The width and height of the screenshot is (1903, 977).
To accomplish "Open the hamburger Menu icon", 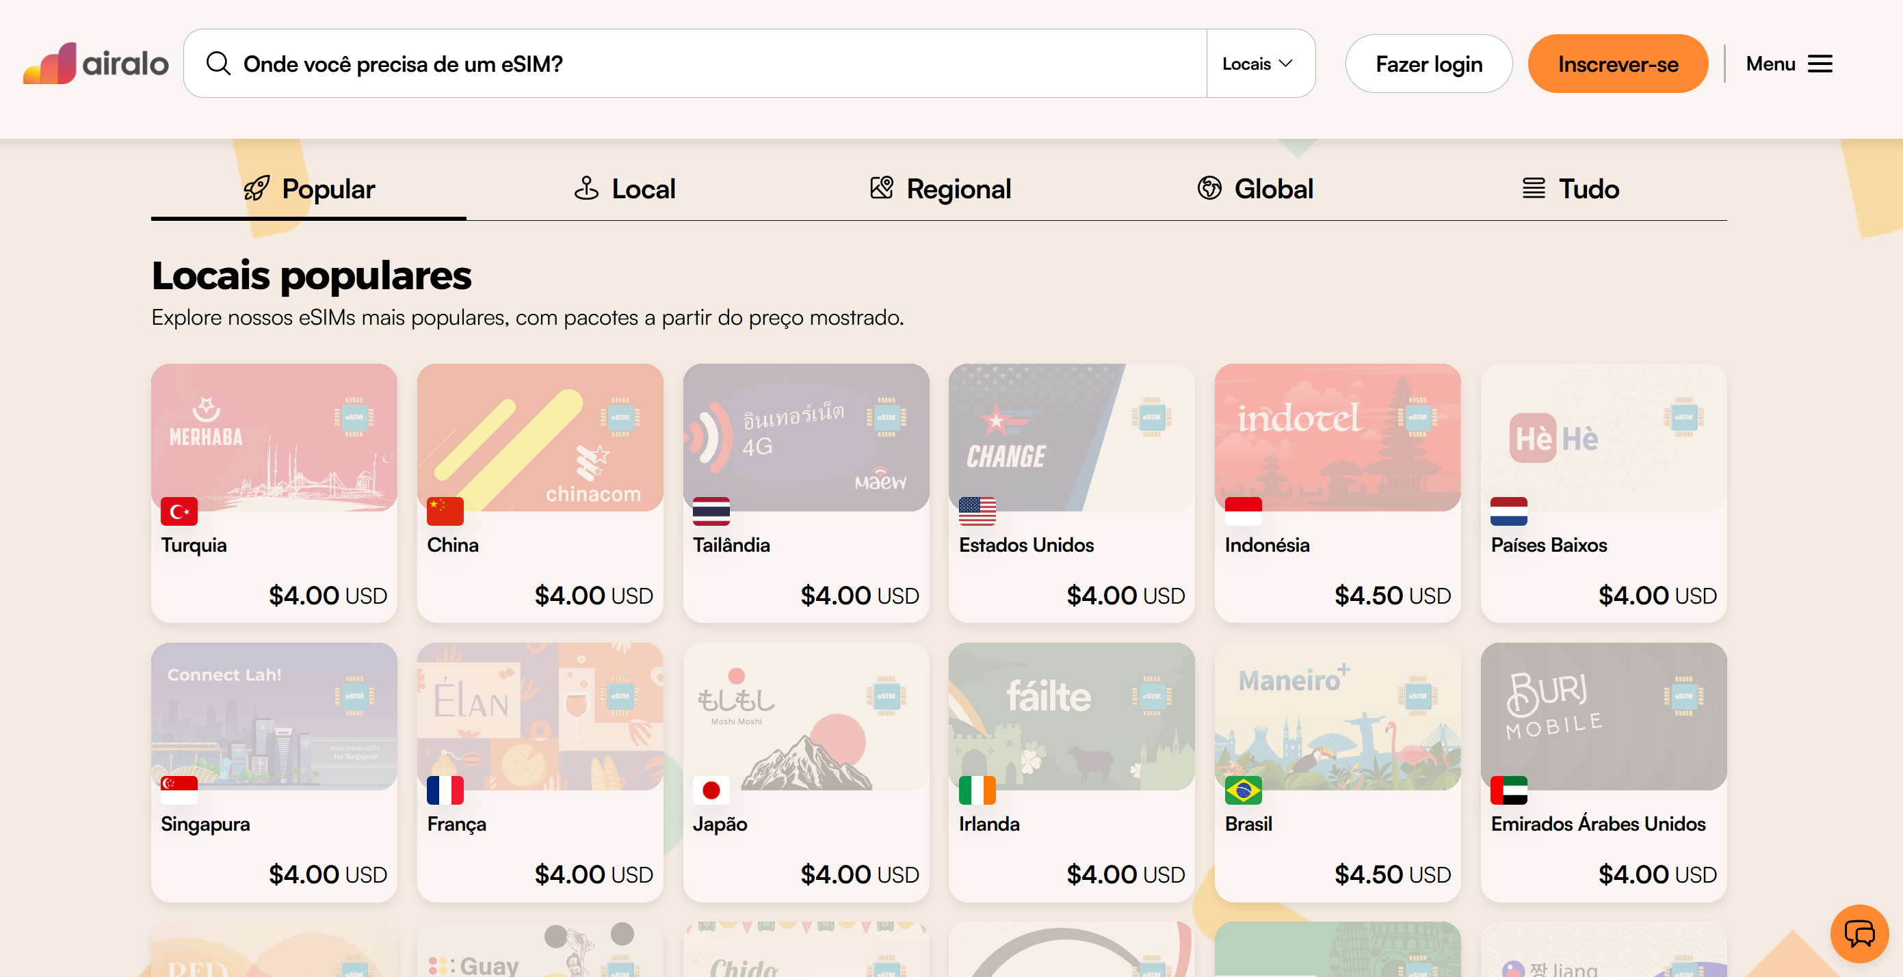I will tap(1820, 64).
